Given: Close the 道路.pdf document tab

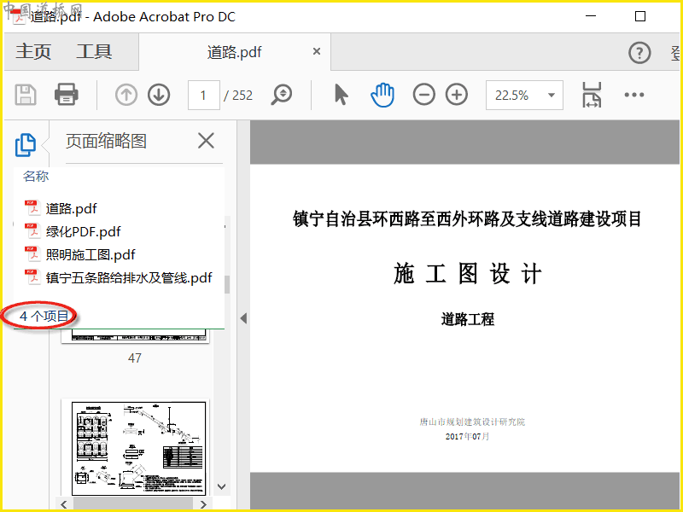Looking at the screenshot, I should pyautogui.click(x=317, y=52).
